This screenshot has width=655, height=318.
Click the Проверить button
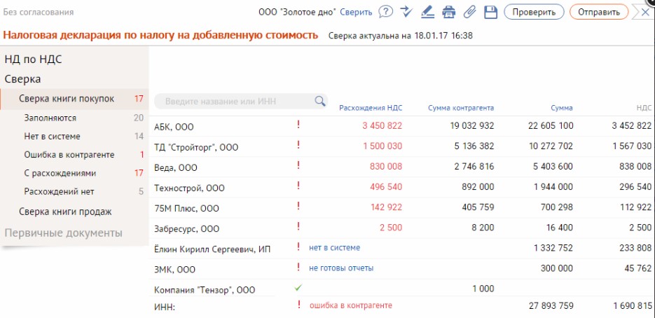click(x=534, y=12)
